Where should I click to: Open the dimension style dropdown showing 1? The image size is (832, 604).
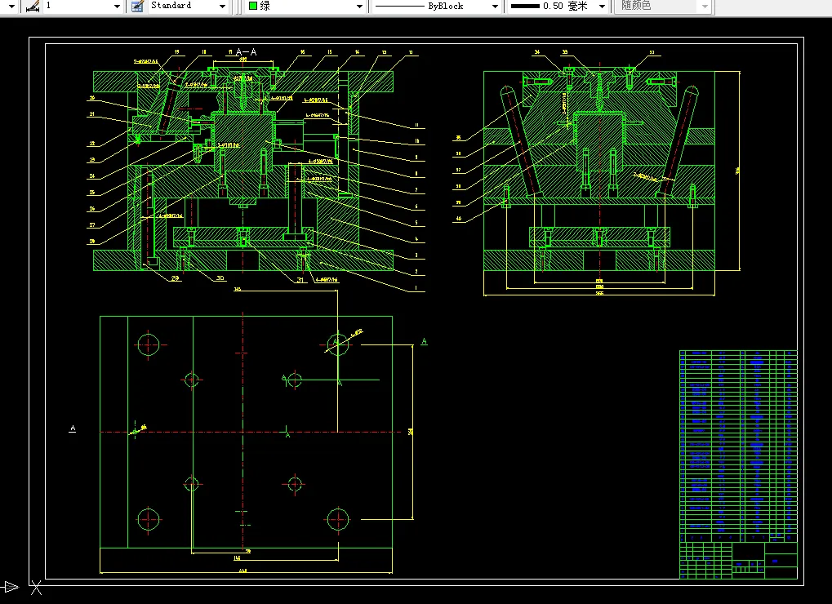coord(82,6)
